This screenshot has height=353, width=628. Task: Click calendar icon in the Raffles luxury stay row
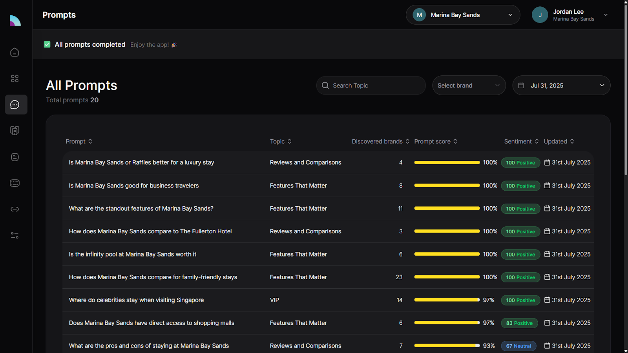pos(547,162)
